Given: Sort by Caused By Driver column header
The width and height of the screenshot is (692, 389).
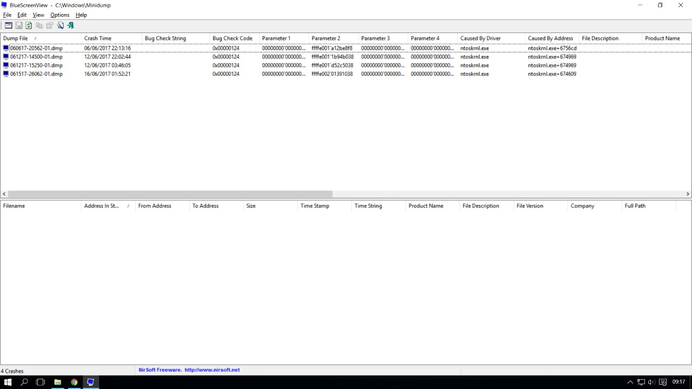Looking at the screenshot, I should pyautogui.click(x=491, y=38).
